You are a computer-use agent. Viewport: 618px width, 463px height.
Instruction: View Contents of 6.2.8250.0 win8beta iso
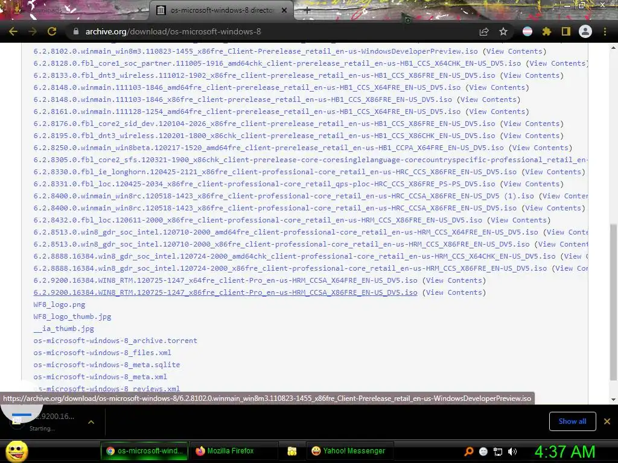coord(540,148)
